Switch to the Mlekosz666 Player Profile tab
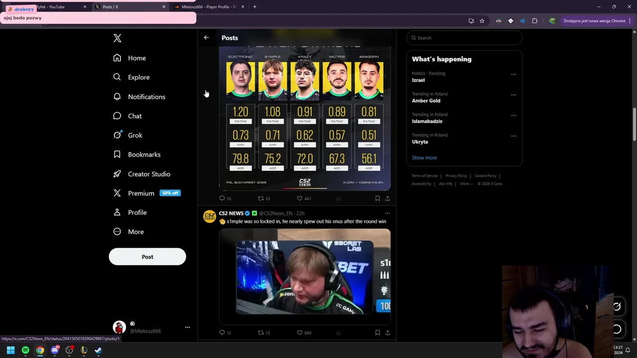Screen dimensions: 637x358 [x=210, y=7]
